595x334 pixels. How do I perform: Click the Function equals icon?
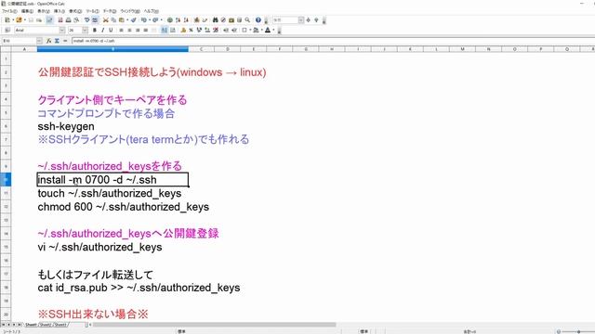65,41
